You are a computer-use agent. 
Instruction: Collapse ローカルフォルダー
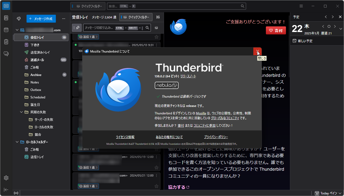[17, 142]
